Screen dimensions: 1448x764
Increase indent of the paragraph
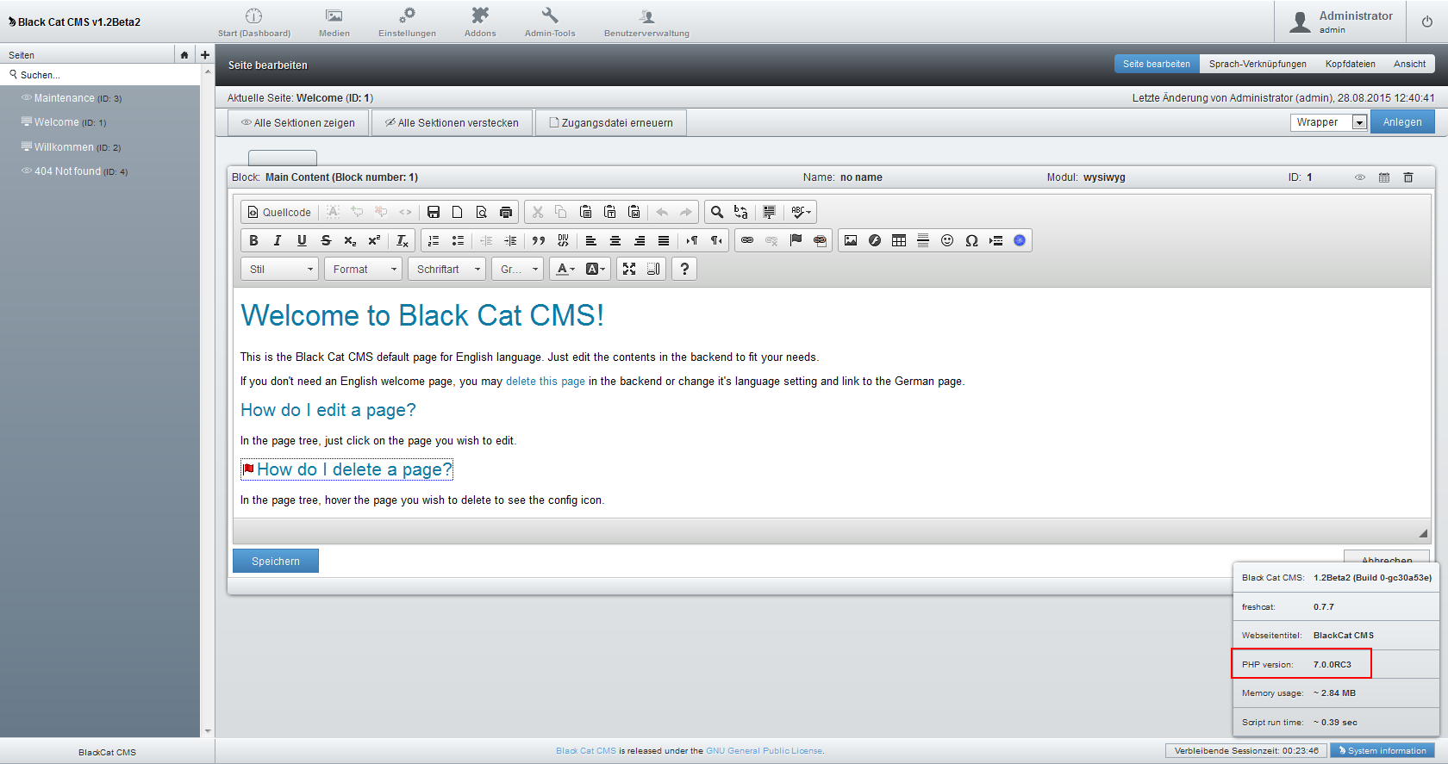(510, 240)
